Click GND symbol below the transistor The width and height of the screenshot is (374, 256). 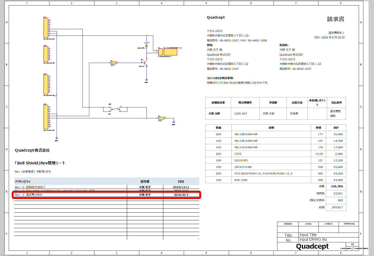click(146, 80)
